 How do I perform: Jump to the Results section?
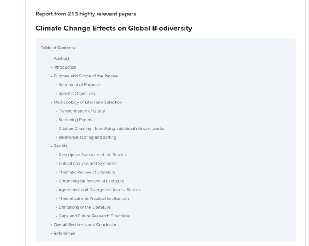(x=60, y=146)
